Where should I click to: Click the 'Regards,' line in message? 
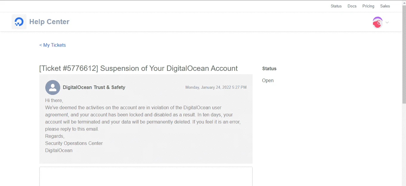55,136
